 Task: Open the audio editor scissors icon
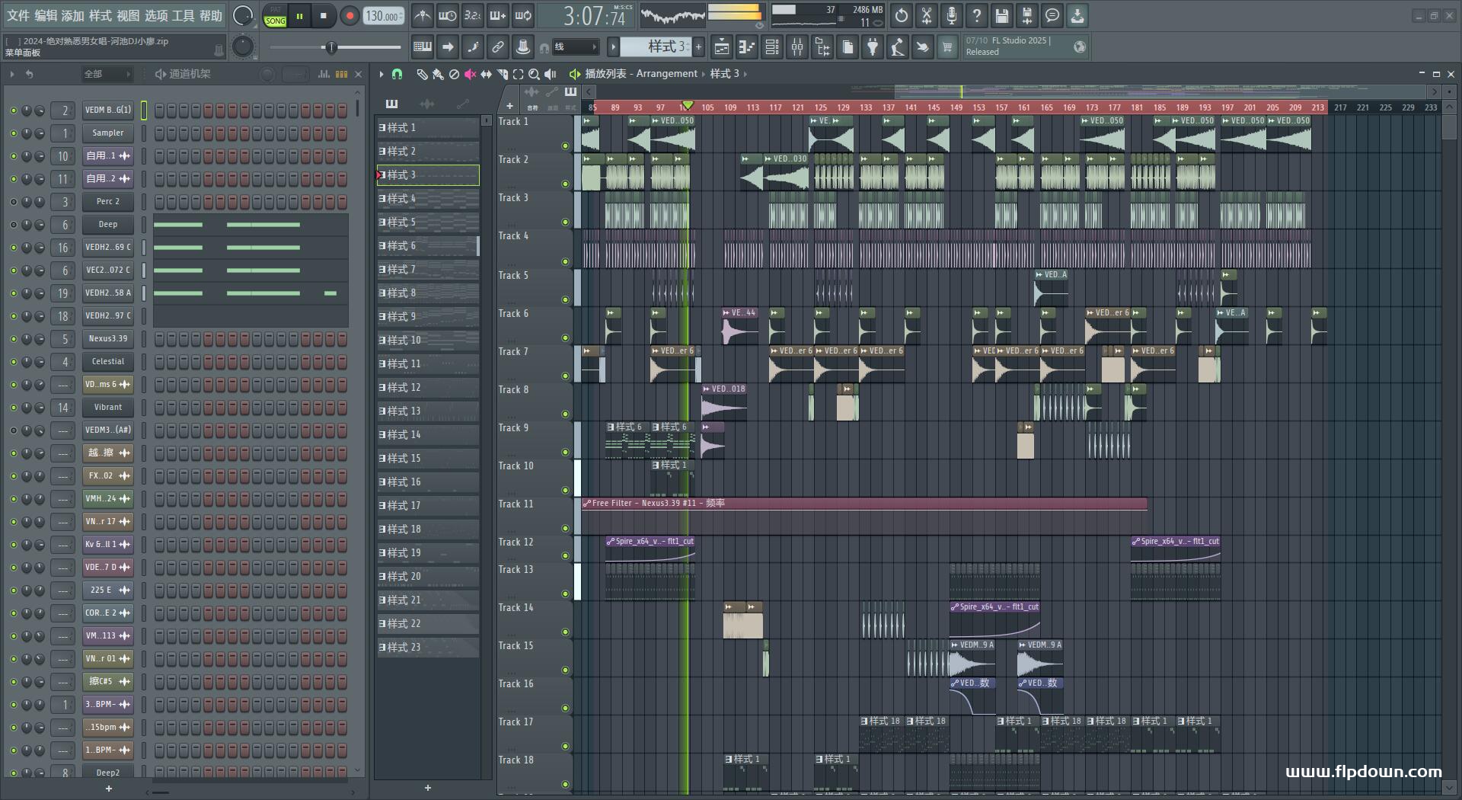pyautogui.click(x=927, y=15)
